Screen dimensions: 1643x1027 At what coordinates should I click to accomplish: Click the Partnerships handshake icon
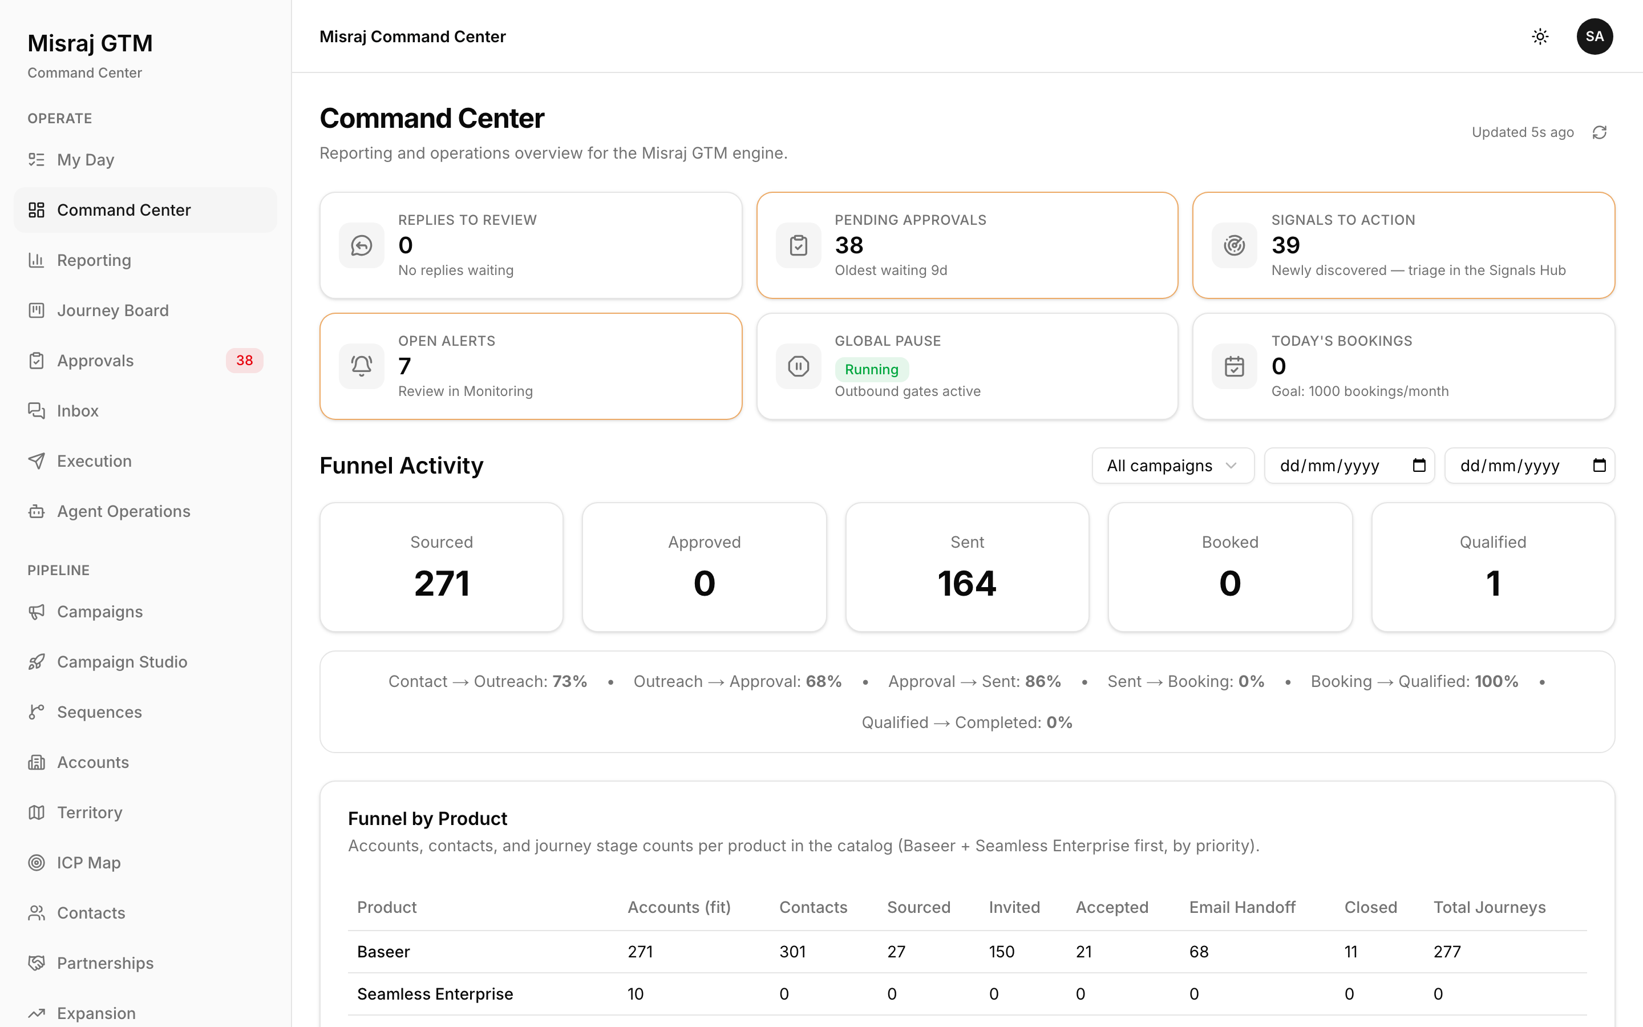[x=37, y=964]
